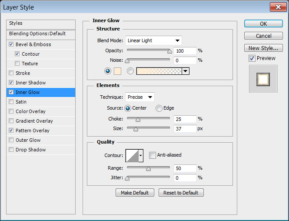Image resolution: width=289 pixels, height=221 pixels.
Task: Enable the Drop Shadow effect checkbox
Action: pyautogui.click(x=11, y=150)
